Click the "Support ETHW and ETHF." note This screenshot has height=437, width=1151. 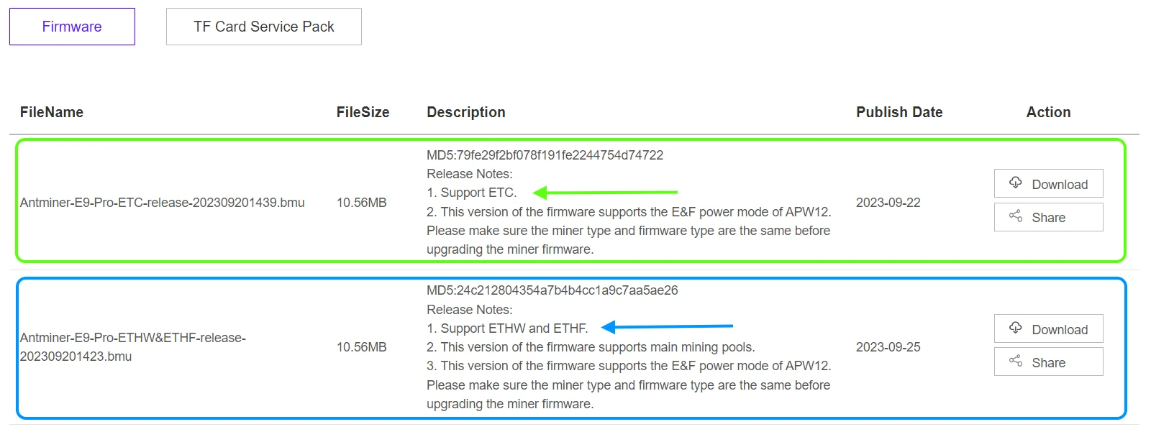[507, 328]
